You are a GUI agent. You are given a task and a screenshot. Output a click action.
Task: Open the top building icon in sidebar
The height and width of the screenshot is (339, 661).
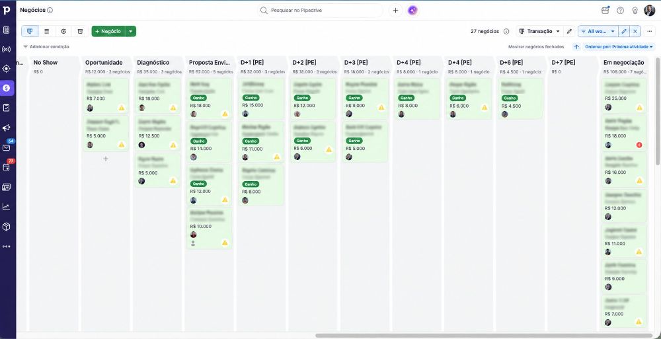tap(7, 30)
